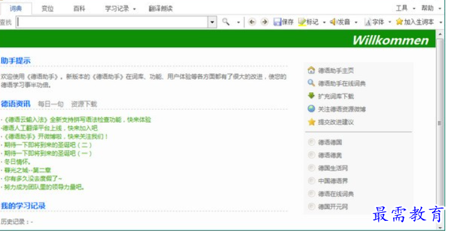Click the vertical scrollbar down arrow
Screen dimensions: 449x234
tap(440, 227)
